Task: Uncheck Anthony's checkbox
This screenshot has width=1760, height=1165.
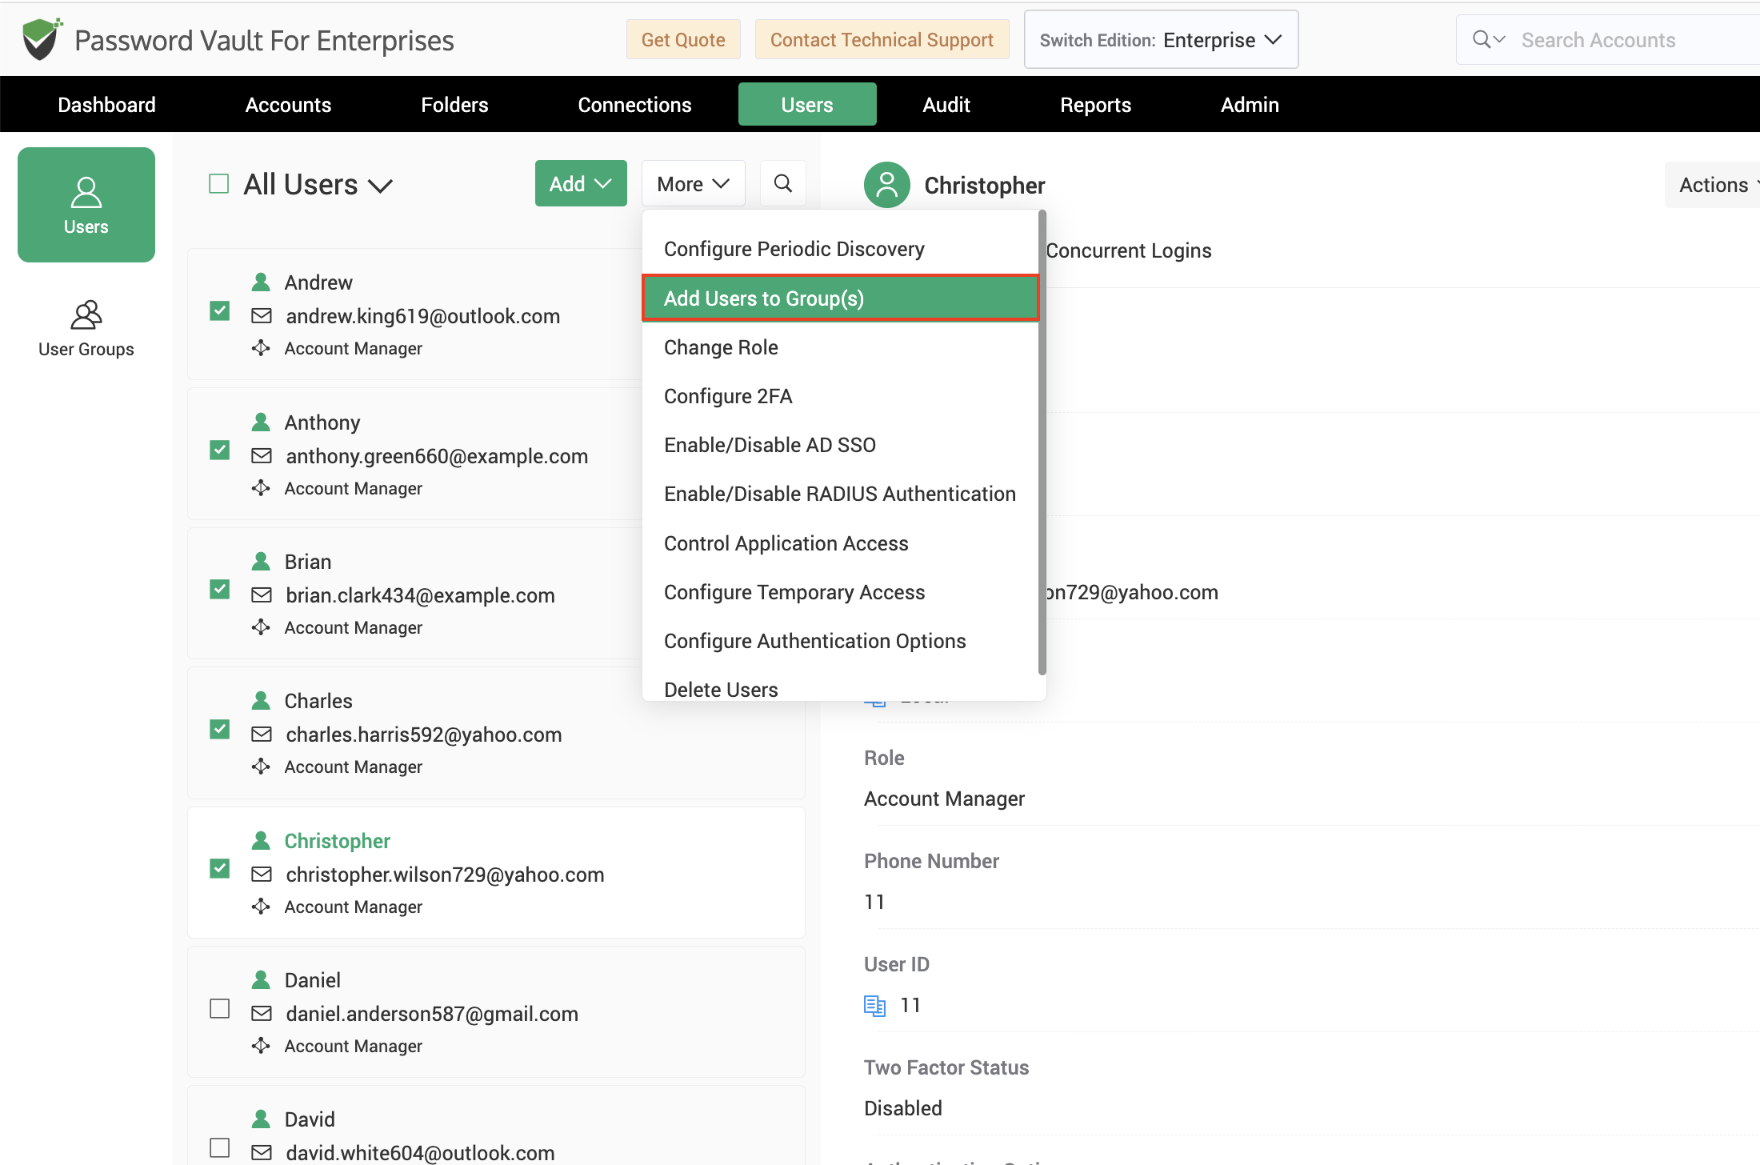Action: coord(219,450)
